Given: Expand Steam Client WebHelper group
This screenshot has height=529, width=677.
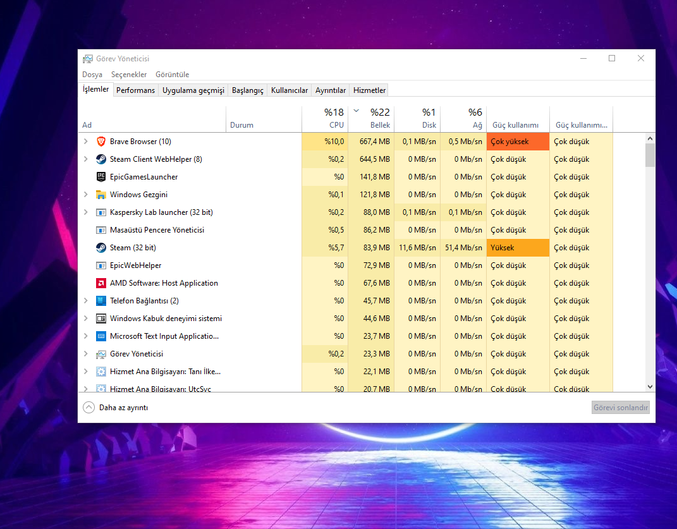Looking at the screenshot, I should point(86,159).
